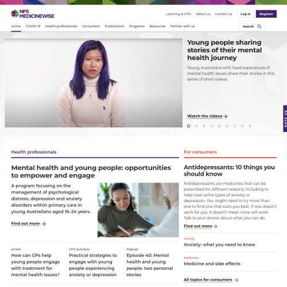Open the hero video thumbnail of purple-haired woman

pyautogui.click(x=94, y=83)
